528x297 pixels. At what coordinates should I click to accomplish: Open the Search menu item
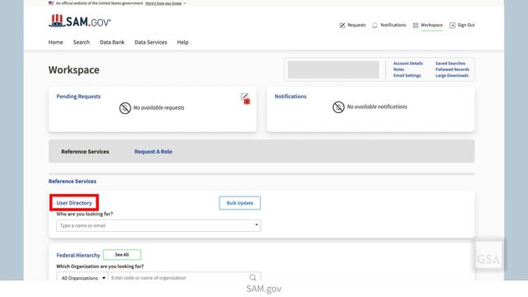(82, 42)
